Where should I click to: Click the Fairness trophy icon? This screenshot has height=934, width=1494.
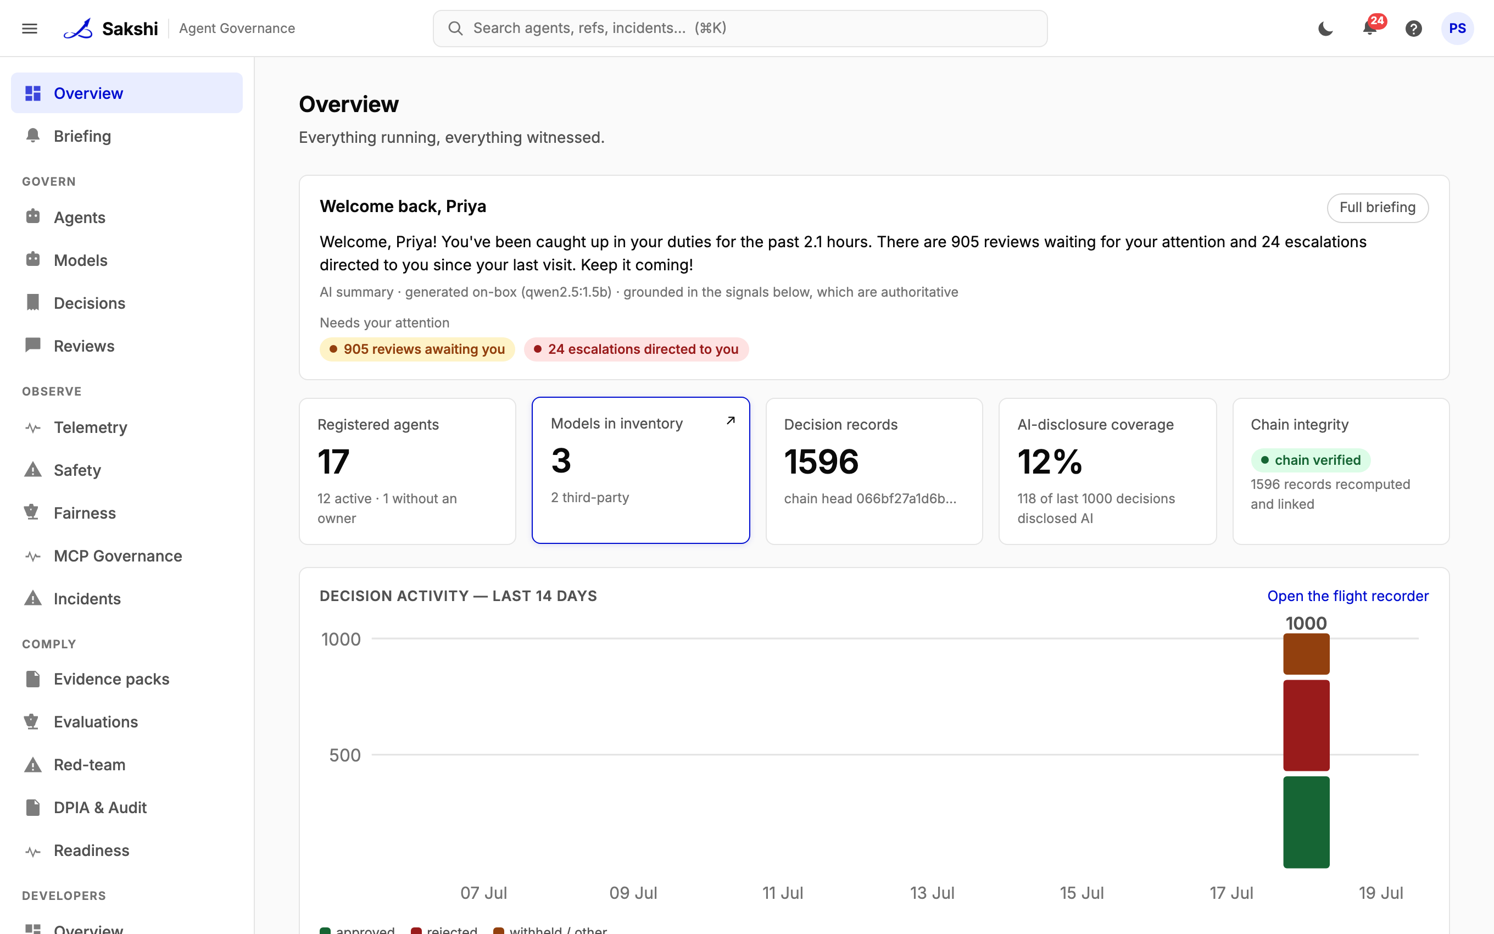click(31, 513)
